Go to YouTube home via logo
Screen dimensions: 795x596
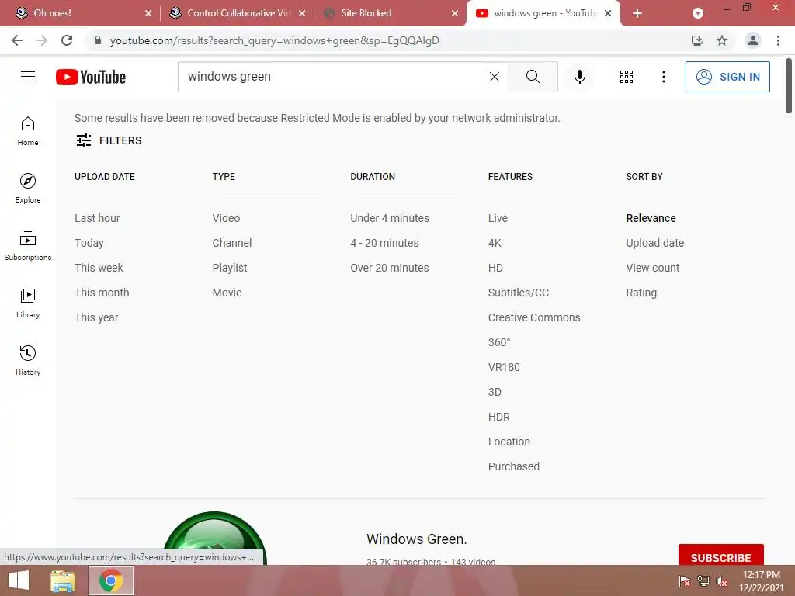pyautogui.click(x=91, y=77)
